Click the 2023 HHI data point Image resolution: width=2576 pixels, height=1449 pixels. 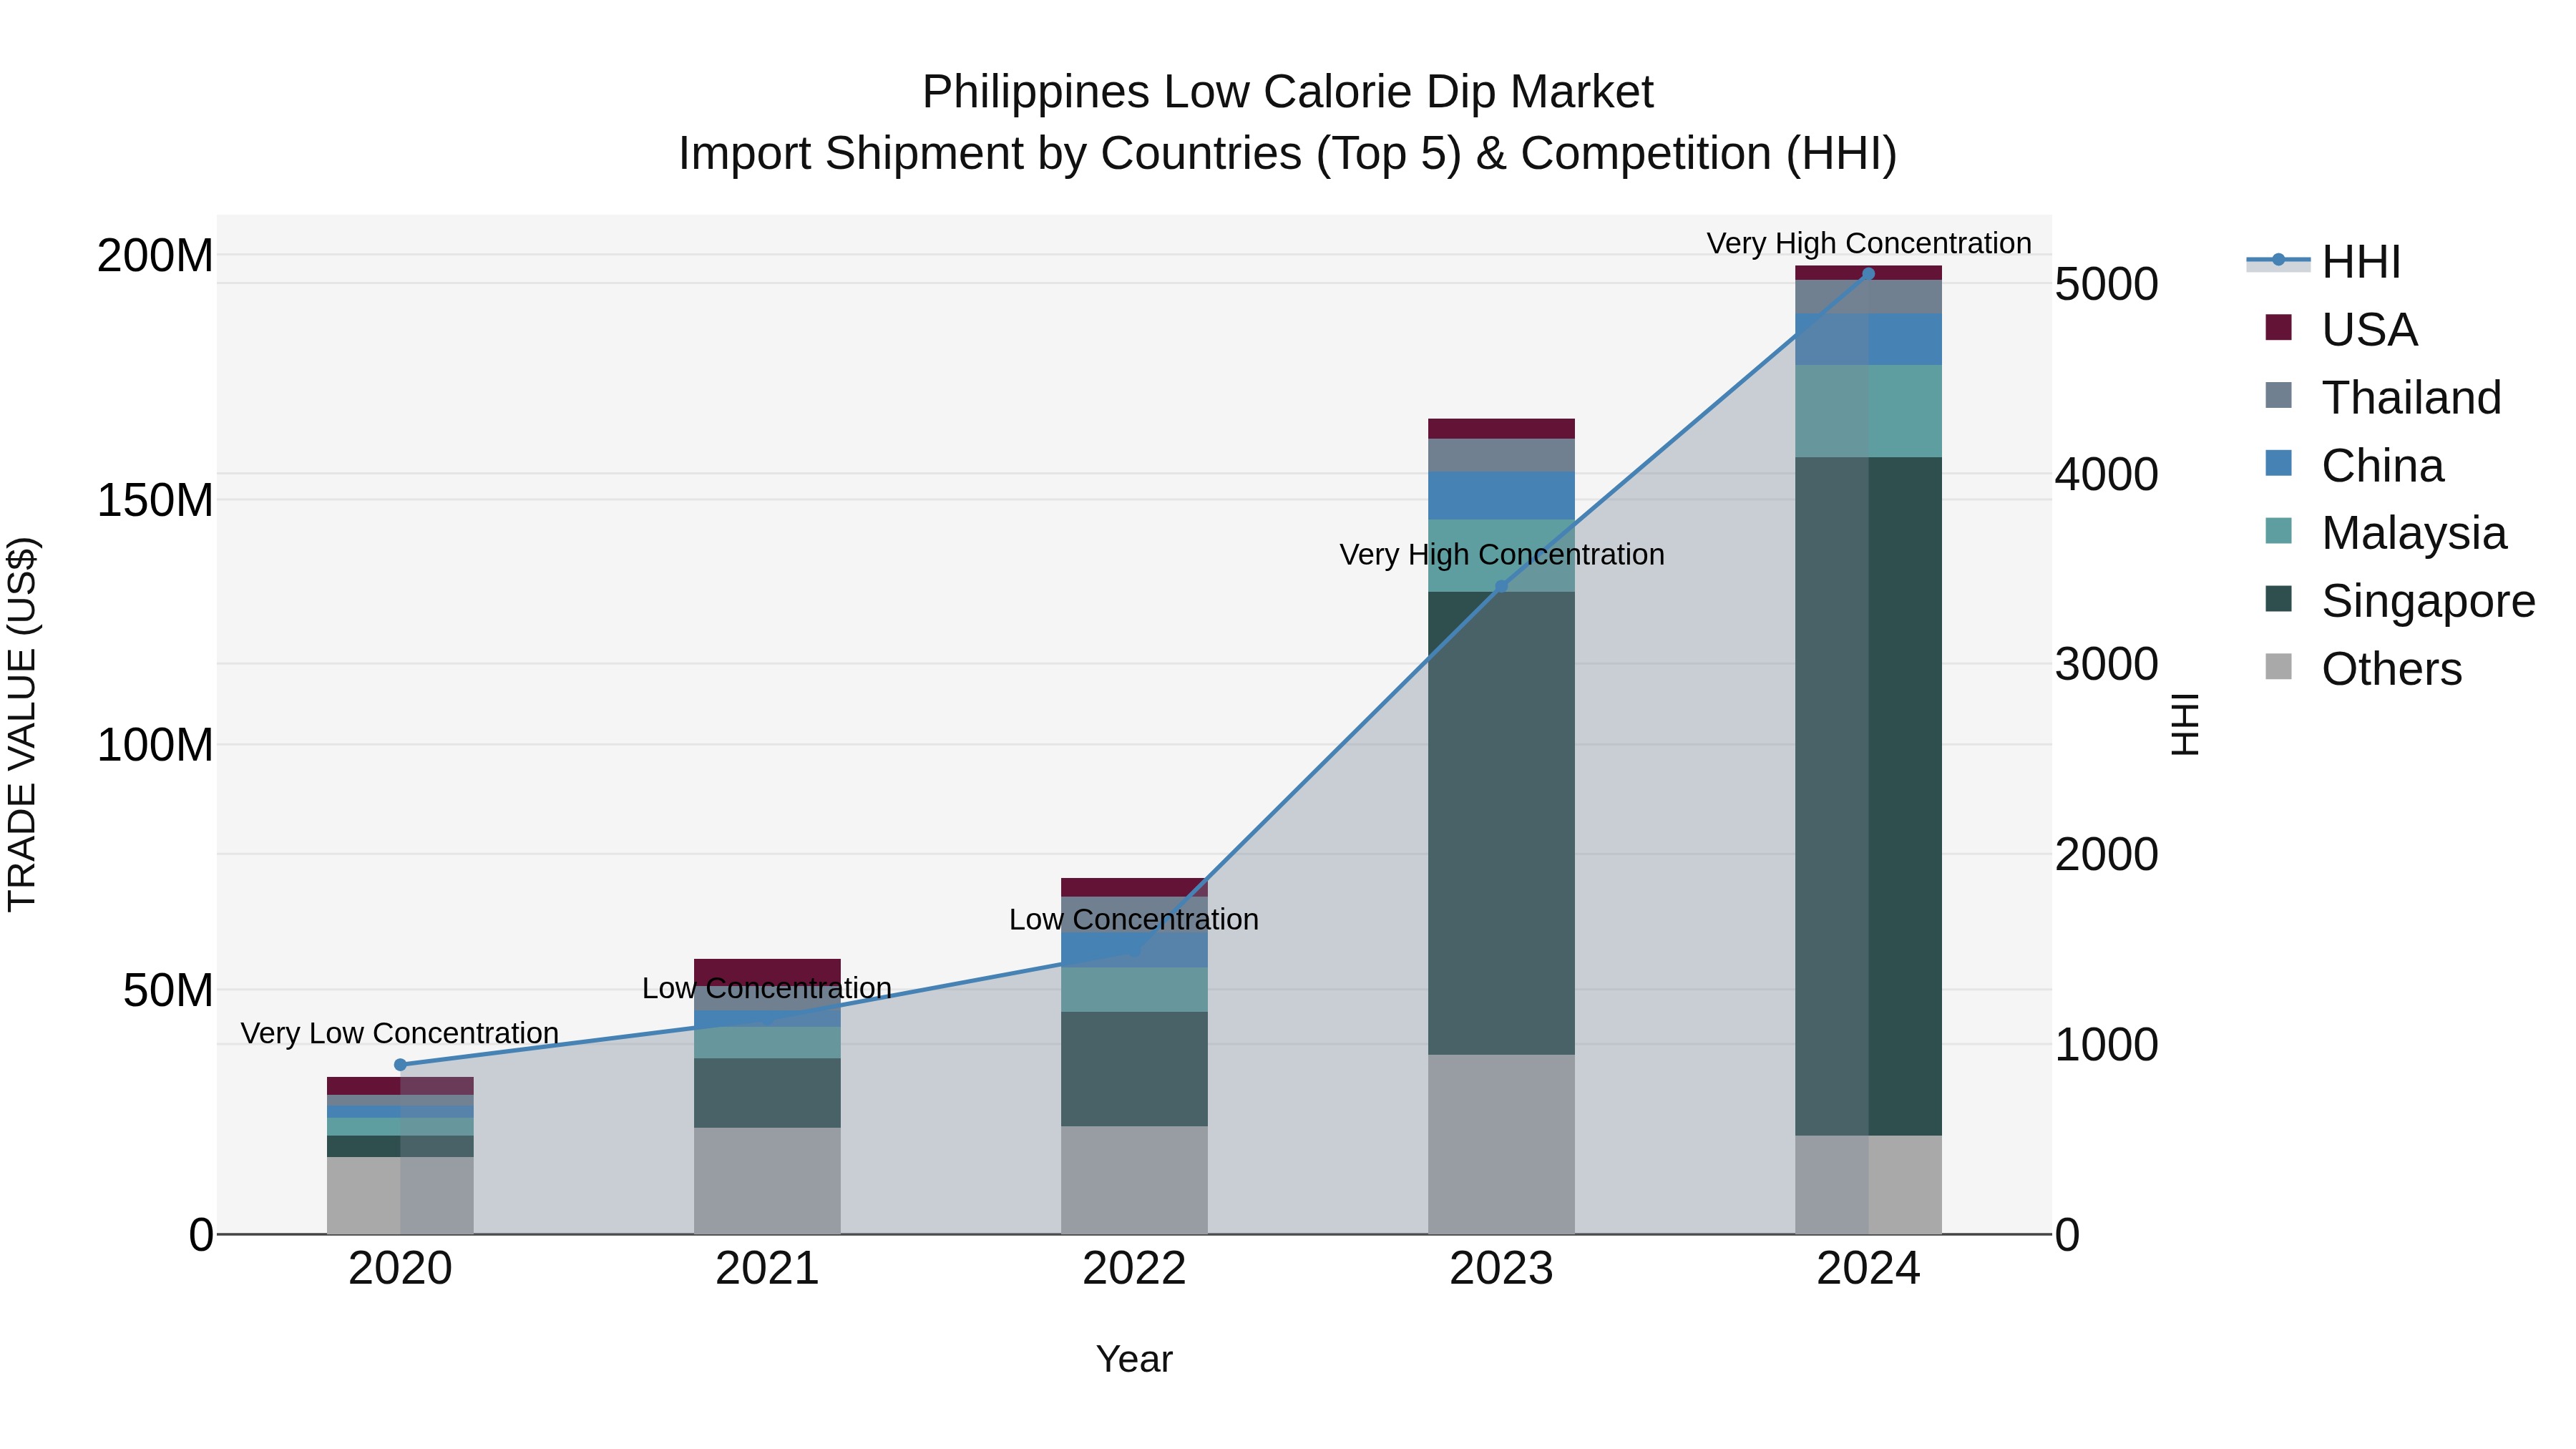(1501, 587)
